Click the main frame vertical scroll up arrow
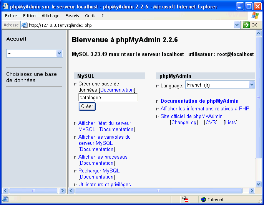This screenshot has width=264, height=205. pyautogui.click(x=258, y=33)
